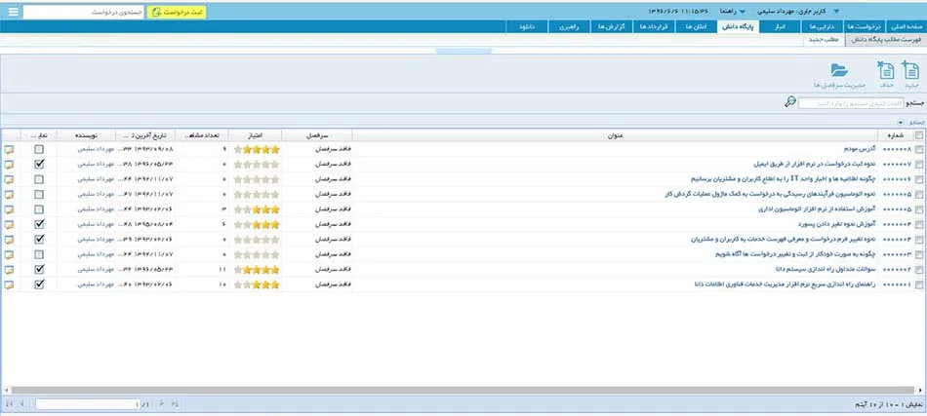Click row icon for نحوه اتوماسیون فرآیندهای رسیدگی article
This screenshot has width=927, height=416.
tap(9, 194)
